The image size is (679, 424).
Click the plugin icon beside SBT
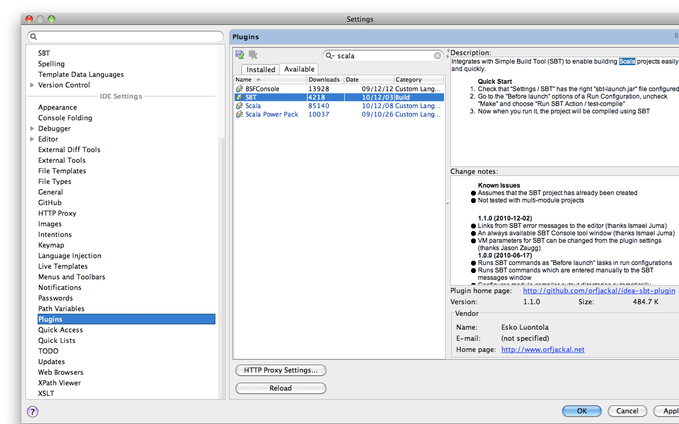click(240, 98)
